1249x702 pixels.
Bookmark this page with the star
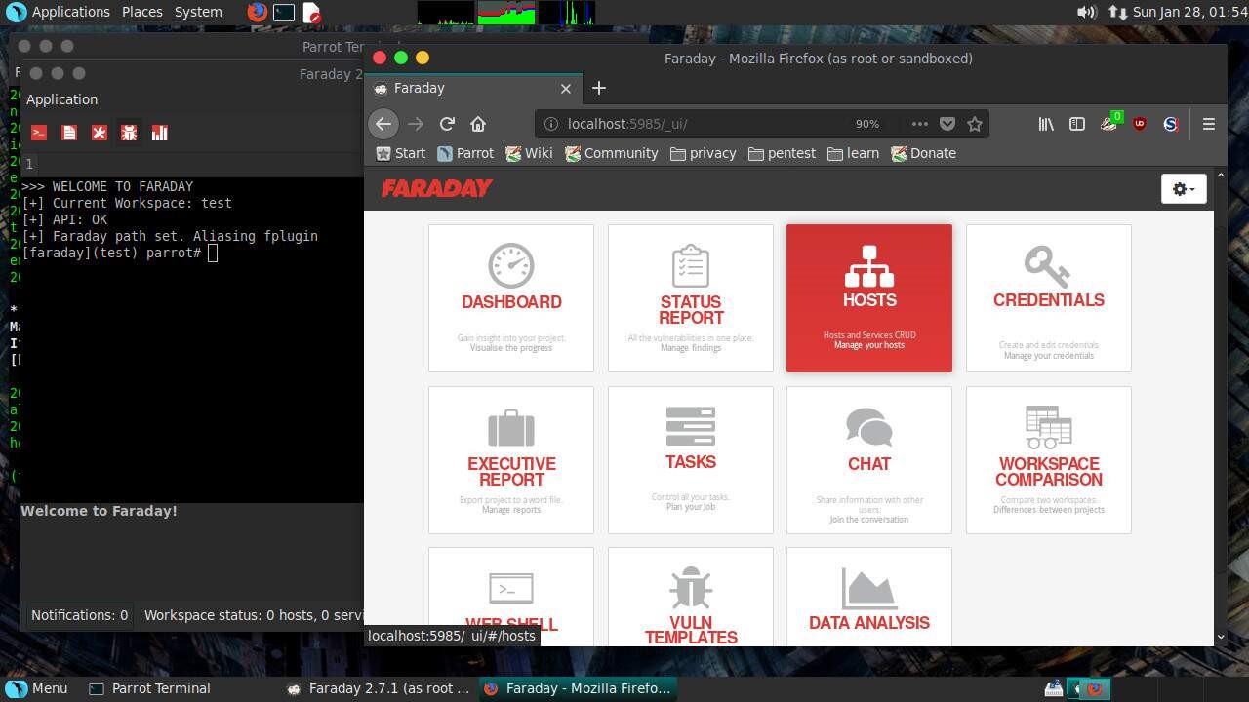point(974,124)
